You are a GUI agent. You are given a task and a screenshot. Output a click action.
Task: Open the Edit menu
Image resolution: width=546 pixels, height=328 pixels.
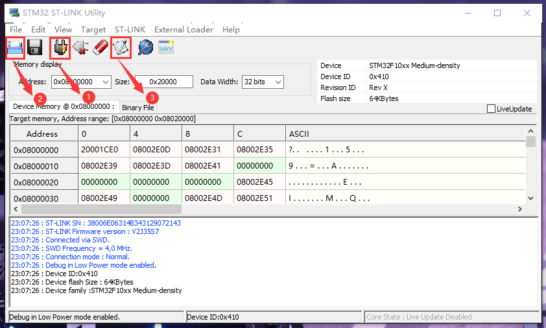(38, 30)
